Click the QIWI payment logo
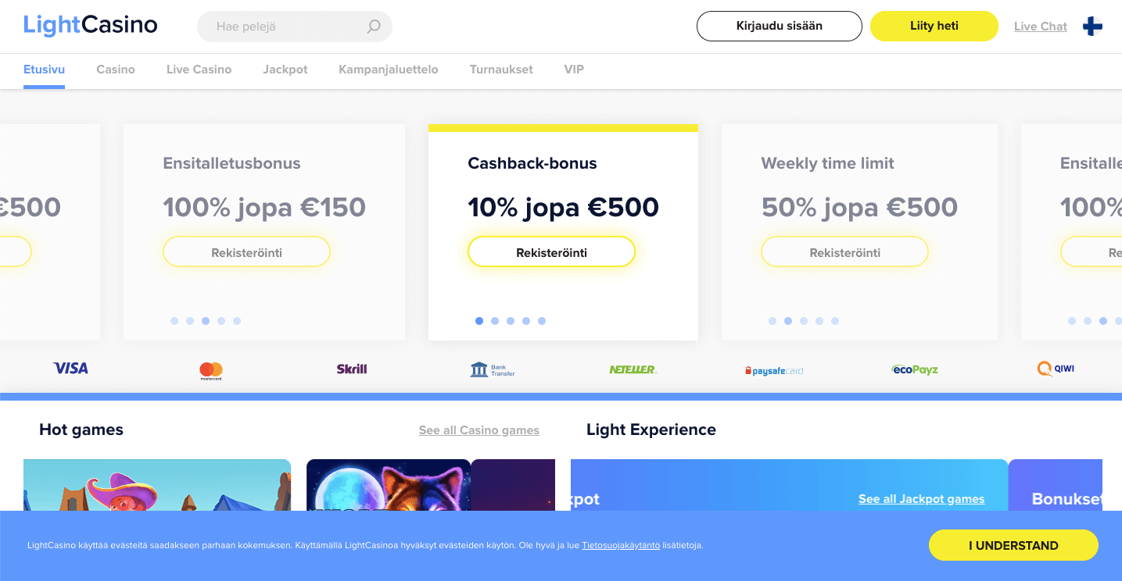Image resolution: width=1122 pixels, height=581 pixels. coord(1056,369)
